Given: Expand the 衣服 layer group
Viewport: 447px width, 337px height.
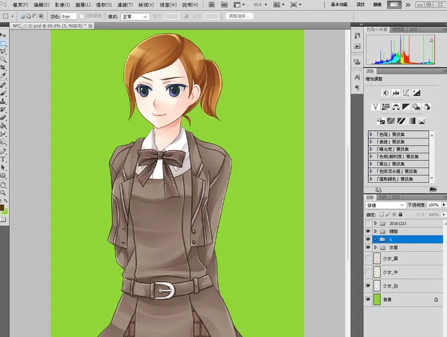Looking at the screenshot, I should tap(376, 248).
